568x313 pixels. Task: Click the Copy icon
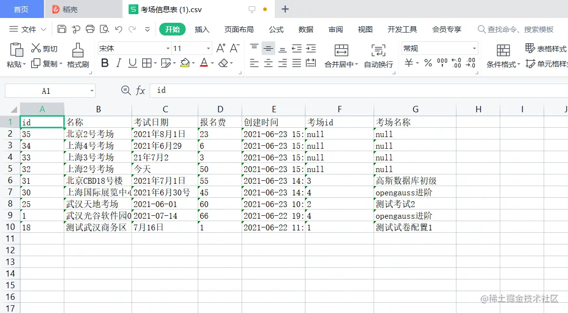(36, 64)
